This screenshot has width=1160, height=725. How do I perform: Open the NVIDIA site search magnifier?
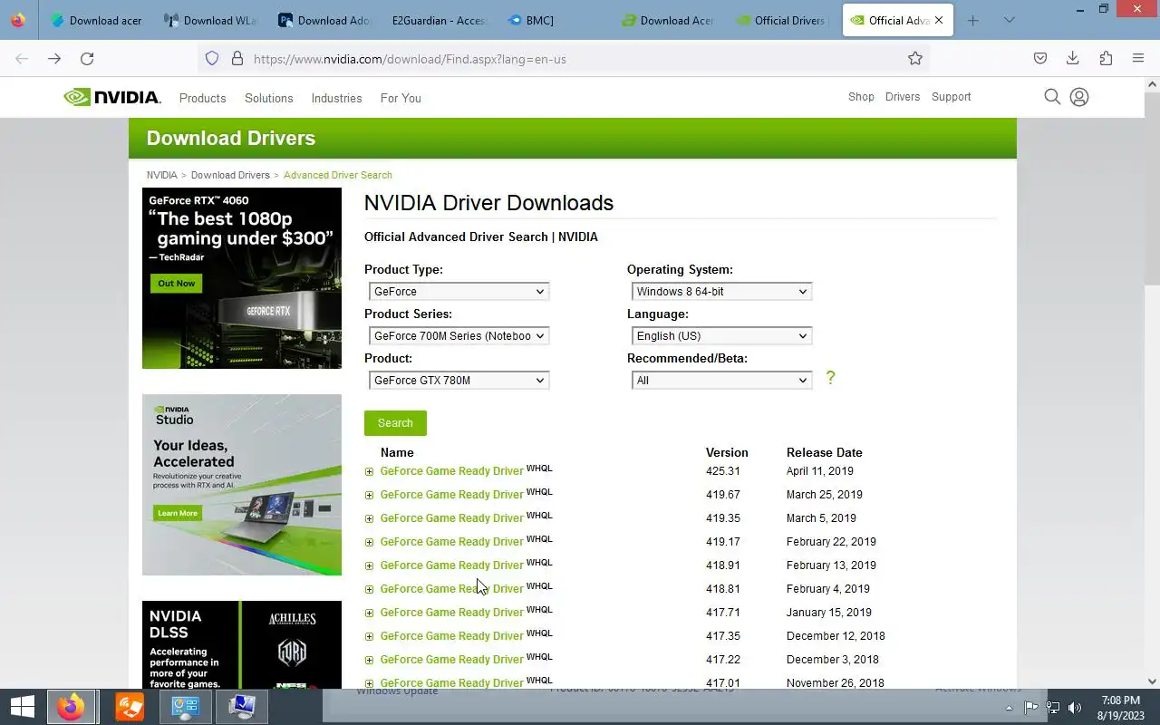[x=1052, y=97]
